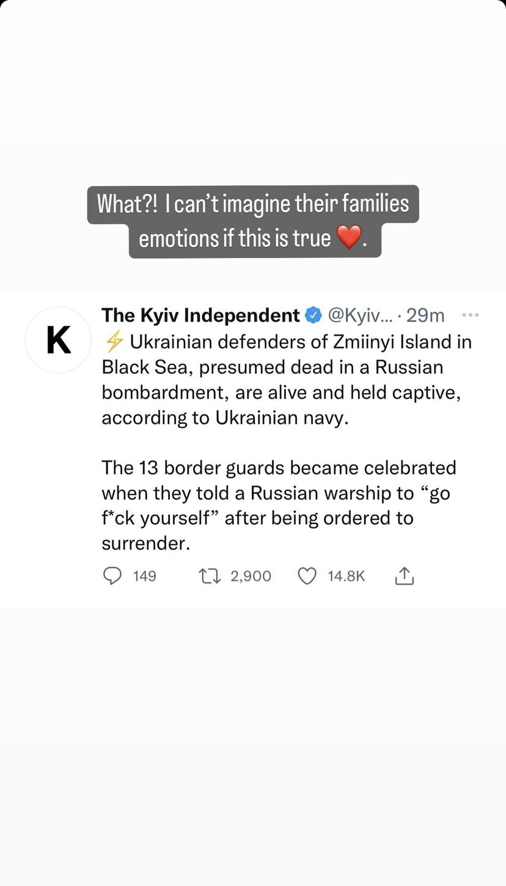Viewport: 506px width, 886px height.
Task: Click the word "surrender." ending the tweet
Action: [146, 543]
